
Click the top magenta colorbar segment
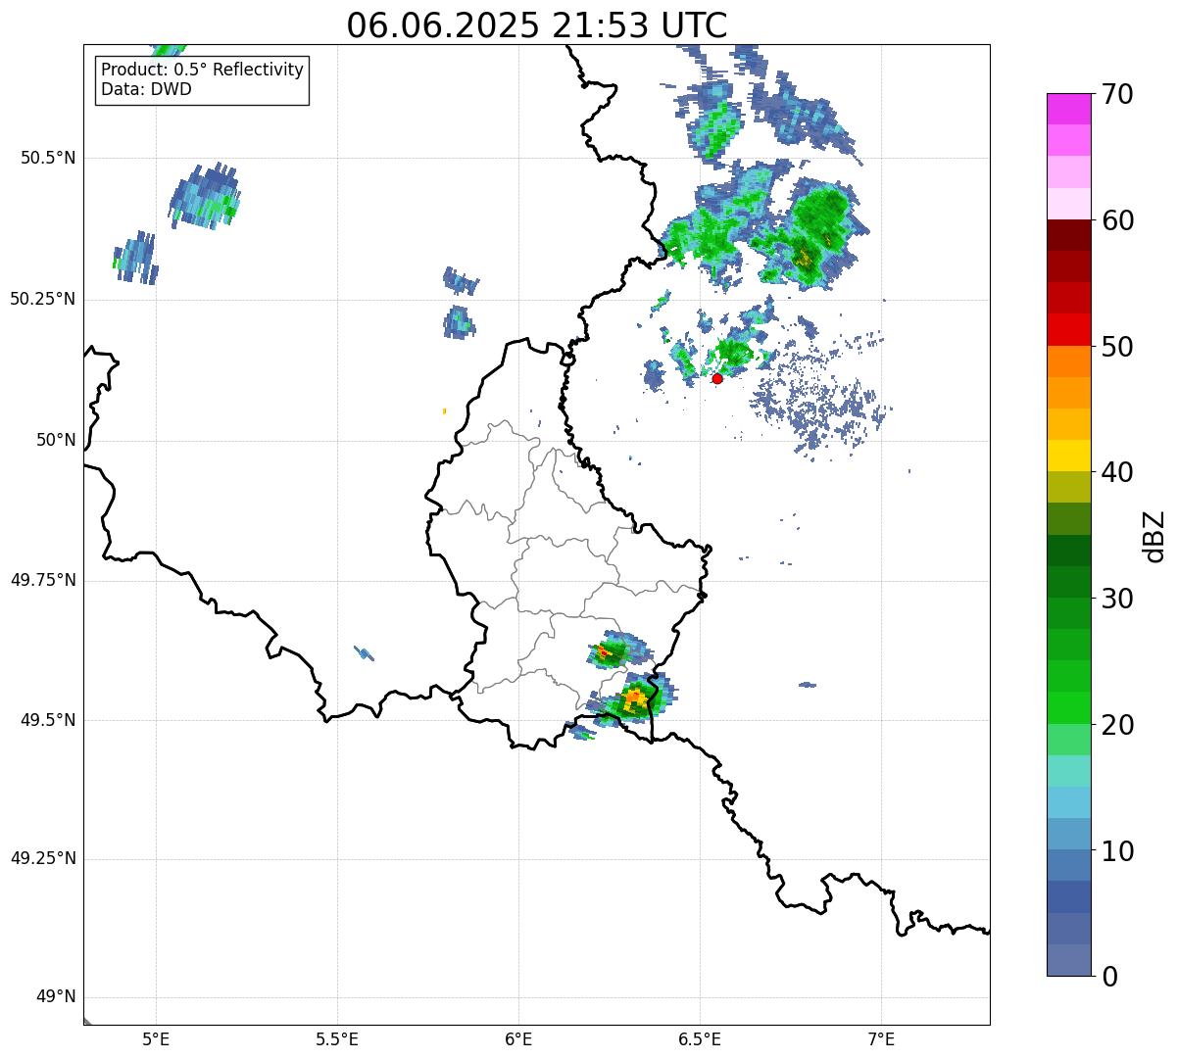(x=1068, y=109)
